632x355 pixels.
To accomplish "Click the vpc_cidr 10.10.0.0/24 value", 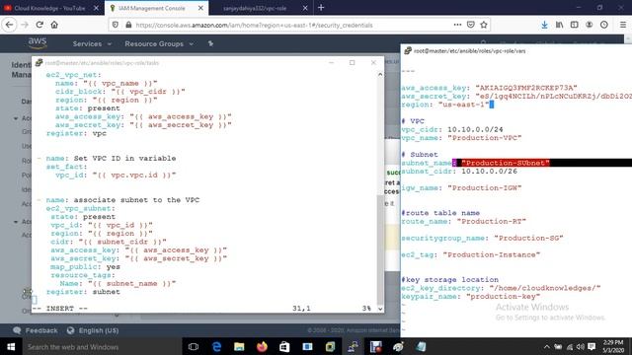I will tap(475, 129).
